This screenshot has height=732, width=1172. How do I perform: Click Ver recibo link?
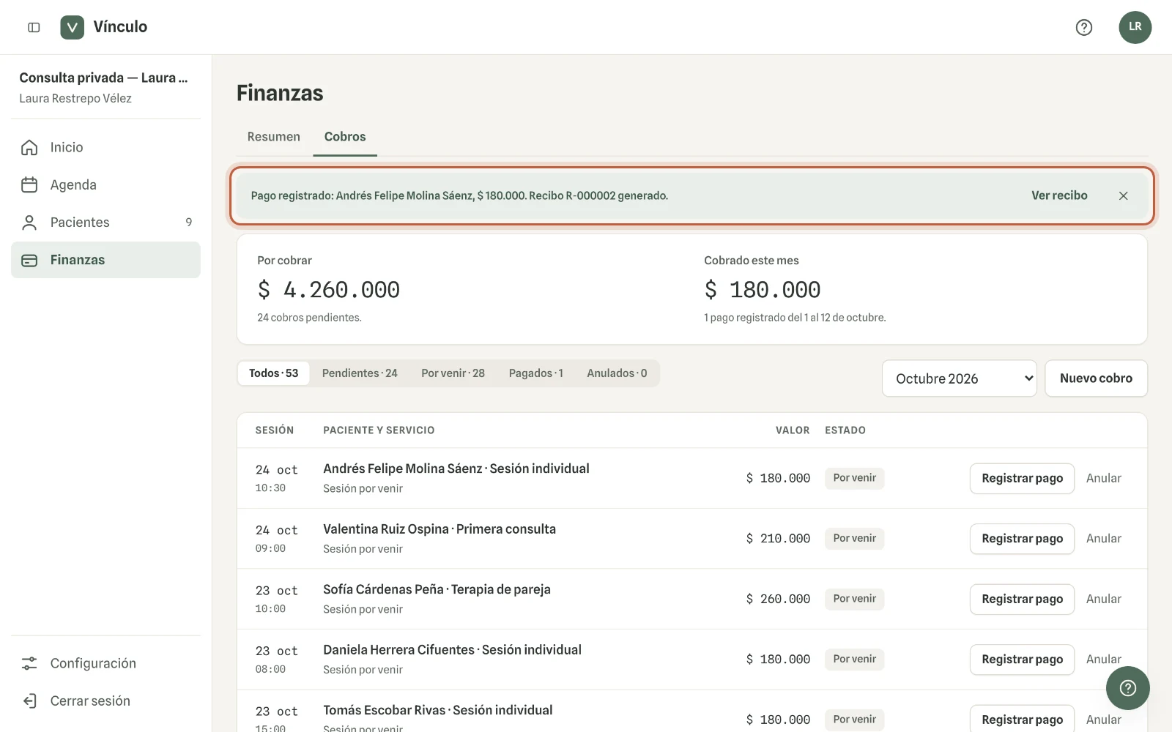click(1059, 195)
